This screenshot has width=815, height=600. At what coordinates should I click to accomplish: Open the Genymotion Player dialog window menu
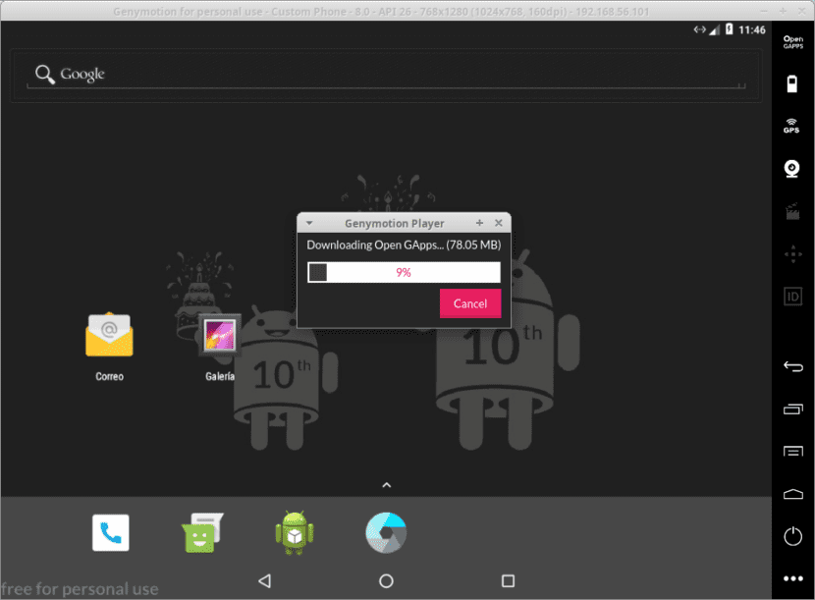(309, 224)
